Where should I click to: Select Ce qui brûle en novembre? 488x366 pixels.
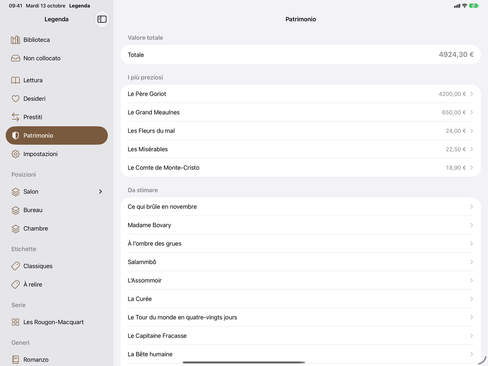click(301, 207)
